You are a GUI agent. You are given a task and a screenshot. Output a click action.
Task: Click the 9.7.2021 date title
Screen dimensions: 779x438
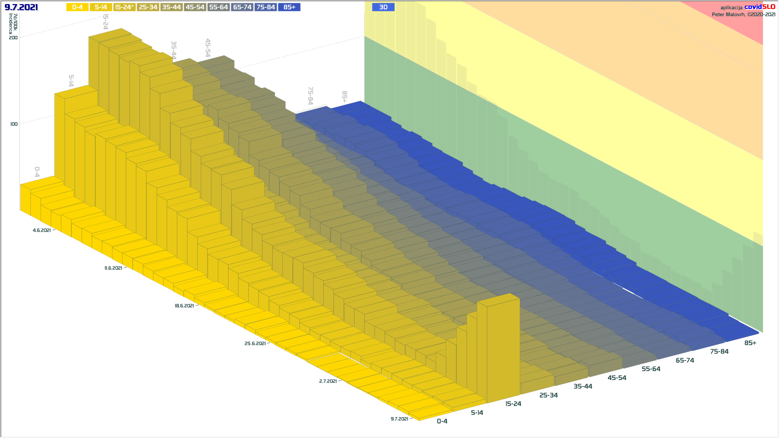click(x=21, y=7)
